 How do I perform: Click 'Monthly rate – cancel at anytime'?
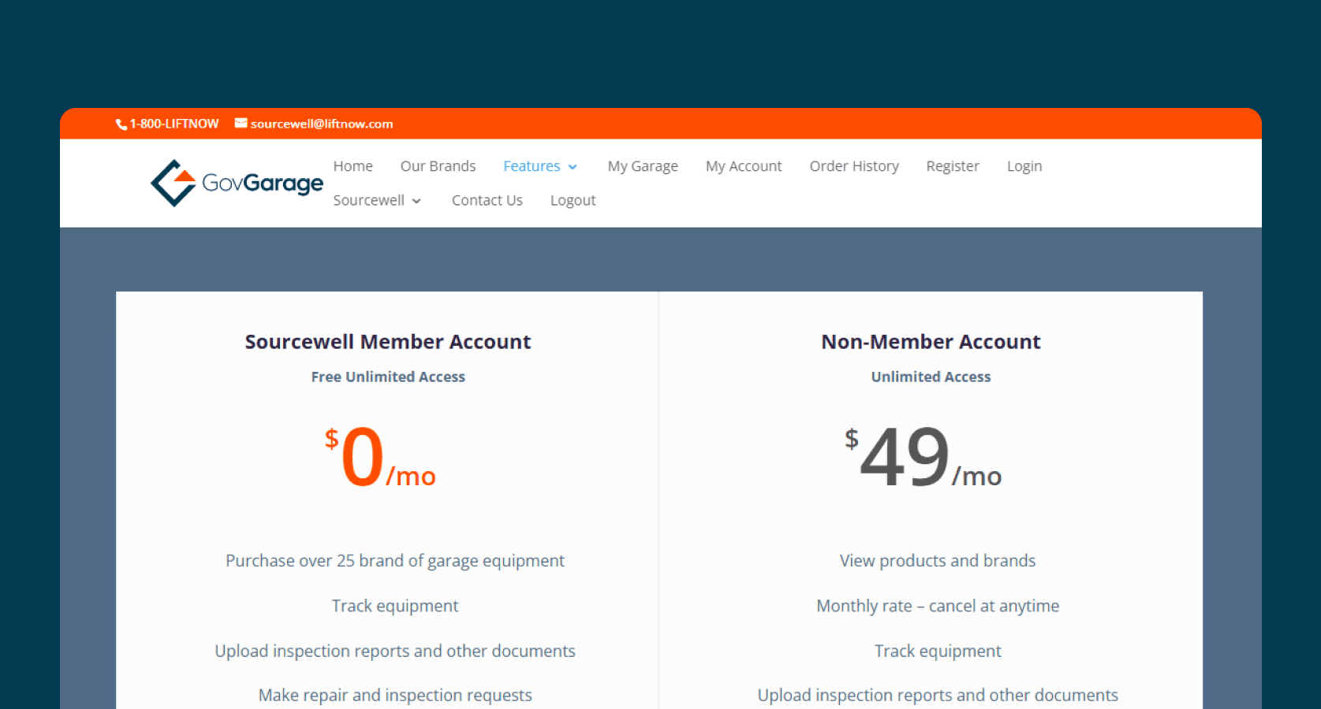coord(938,606)
